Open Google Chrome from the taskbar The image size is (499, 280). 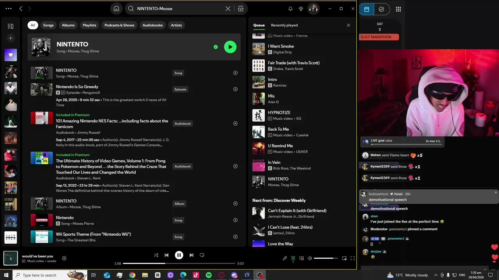[x=132, y=275]
